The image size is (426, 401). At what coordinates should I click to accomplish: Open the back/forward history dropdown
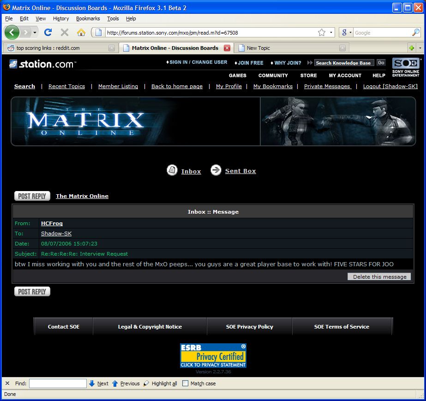(x=35, y=33)
